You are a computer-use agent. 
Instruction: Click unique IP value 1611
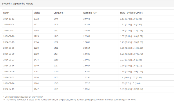(x=56, y=31)
